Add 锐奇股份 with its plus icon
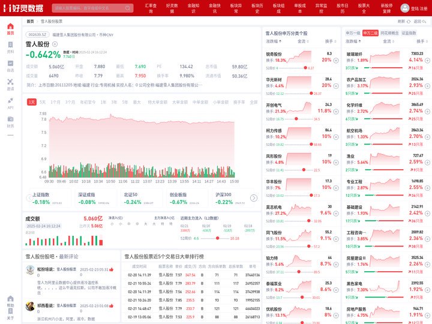432x324 pixels. (x=336, y=61)
